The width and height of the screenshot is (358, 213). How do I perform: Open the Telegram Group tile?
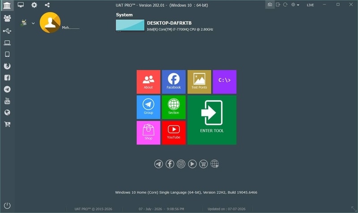[x=149, y=107]
